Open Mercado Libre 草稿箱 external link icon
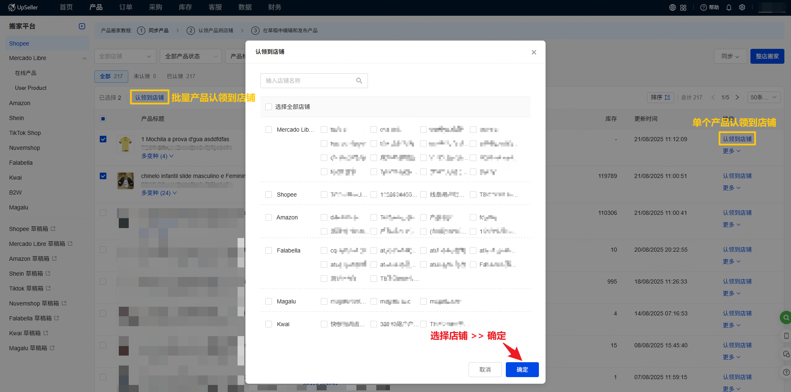Screen dimensions: 791x392 pyautogui.click(x=70, y=243)
